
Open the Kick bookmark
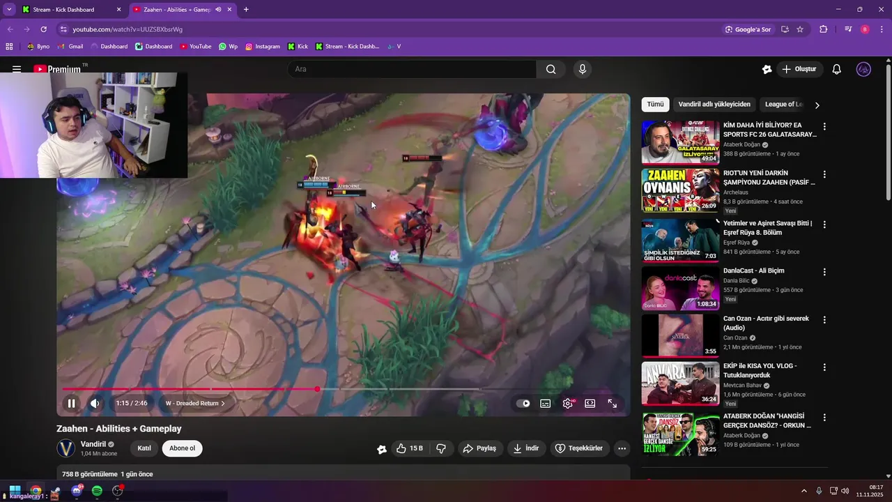click(x=297, y=47)
